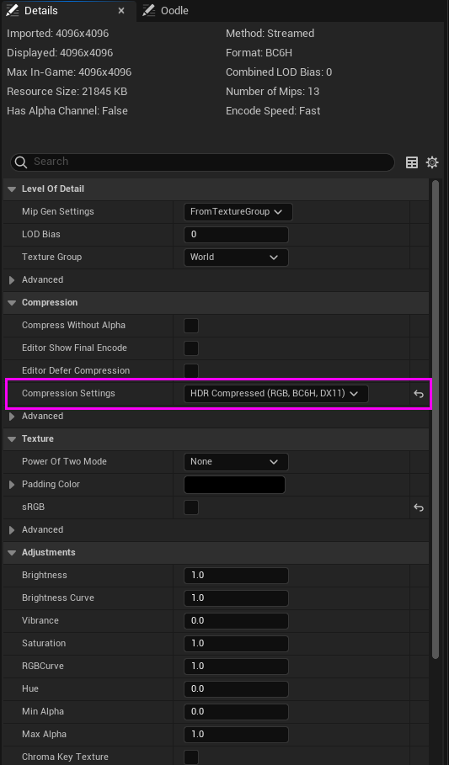The image size is (449, 765).
Task: Open the Texture Group World dropdown
Action: [x=236, y=258]
